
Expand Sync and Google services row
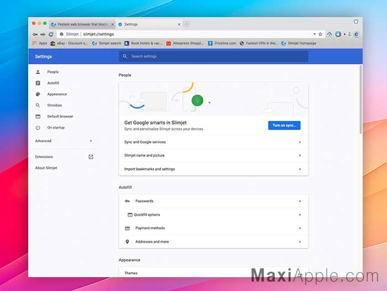coord(213,142)
